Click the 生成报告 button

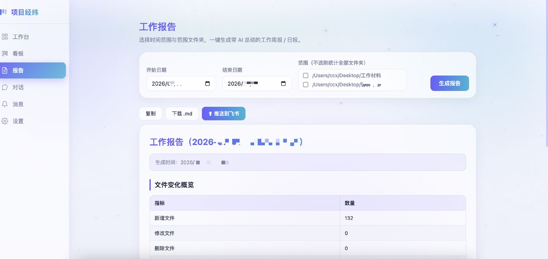[x=450, y=83]
